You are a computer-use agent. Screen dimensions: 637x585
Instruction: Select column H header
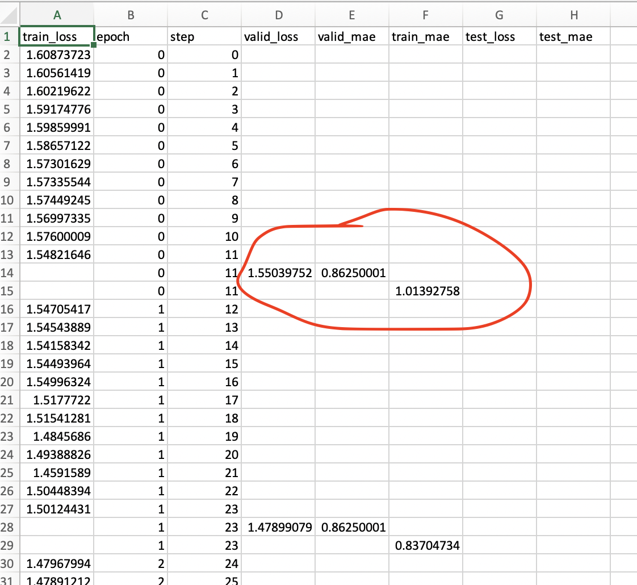[x=573, y=15]
